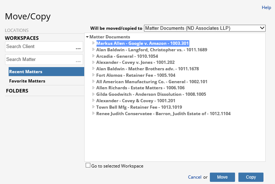Click the Search Matter input field

[x=40, y=60]
